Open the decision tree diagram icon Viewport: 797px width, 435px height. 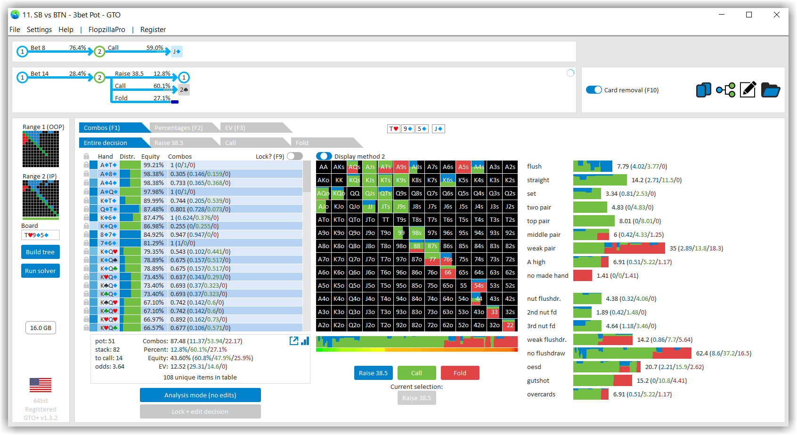pos(725,89)
